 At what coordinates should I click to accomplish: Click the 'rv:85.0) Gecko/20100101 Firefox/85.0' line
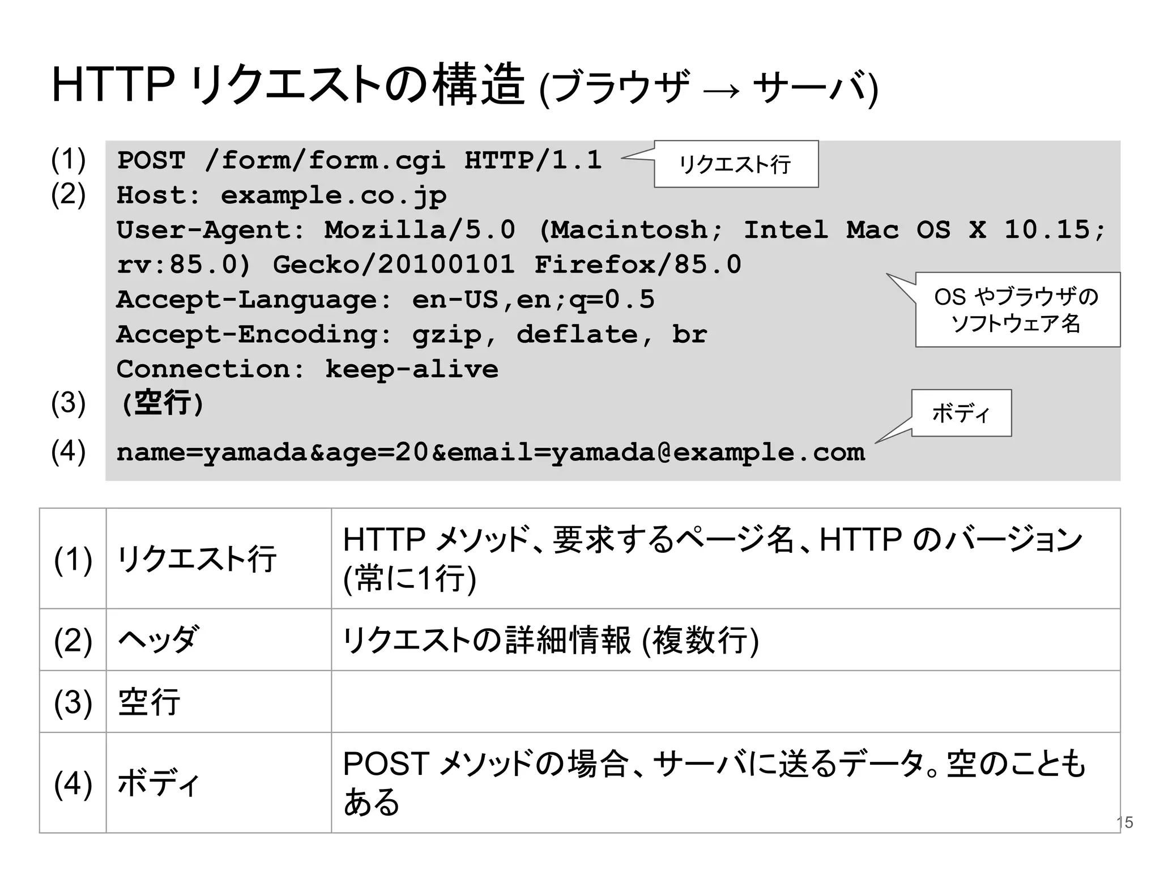tap(429, 265)
